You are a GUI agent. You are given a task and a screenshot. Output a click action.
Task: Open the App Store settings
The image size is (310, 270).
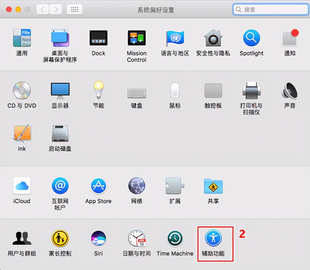click(98, 186)
